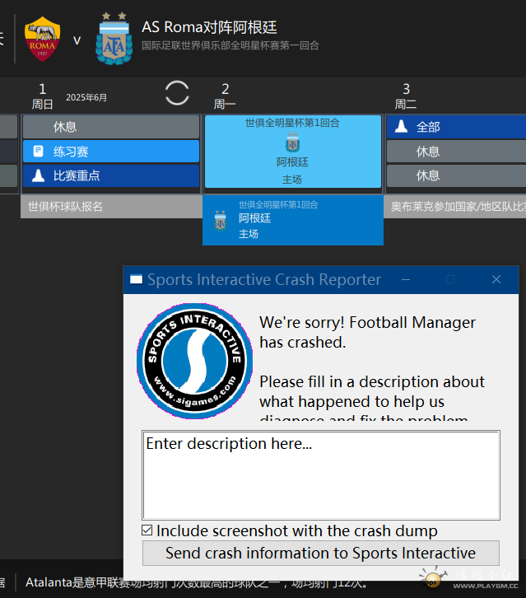526x598 pixels.
Task: Click into the crash description text box
Action: coord(320,475)
